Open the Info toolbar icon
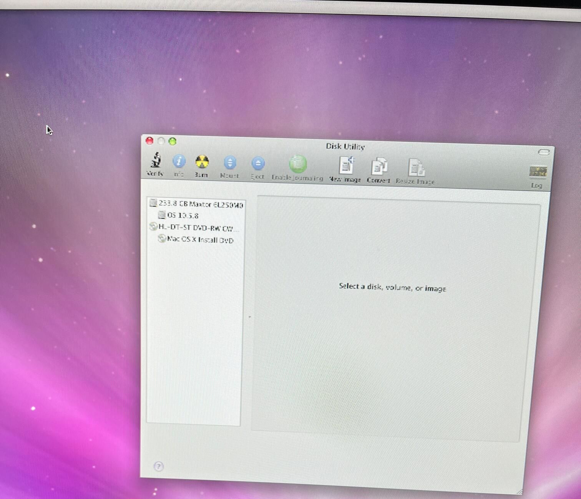 [179, 161]
